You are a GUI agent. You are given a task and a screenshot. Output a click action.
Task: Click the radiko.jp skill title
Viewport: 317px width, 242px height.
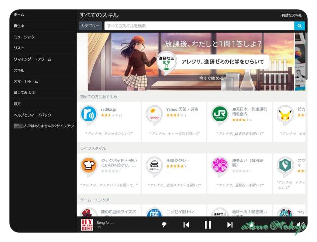(x=109, y=109)
